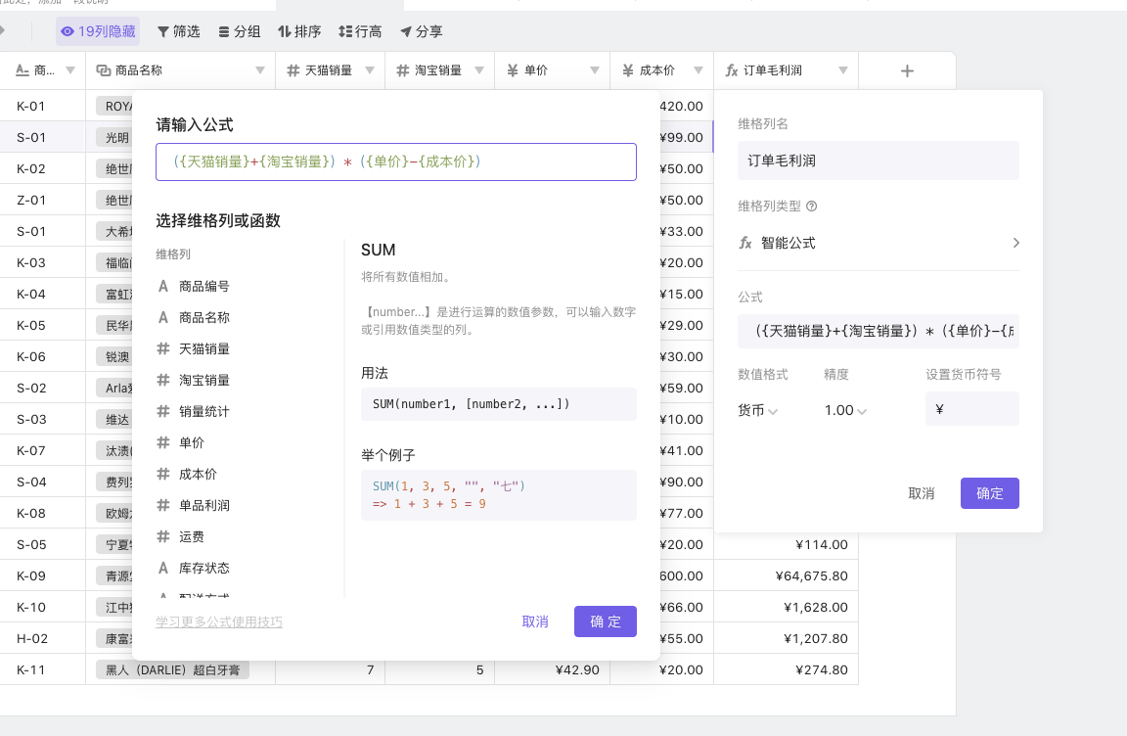Add a new column with plus icon
This screenshot has height=736, width=1127.
pyautogui.click(x=907, y=70)
